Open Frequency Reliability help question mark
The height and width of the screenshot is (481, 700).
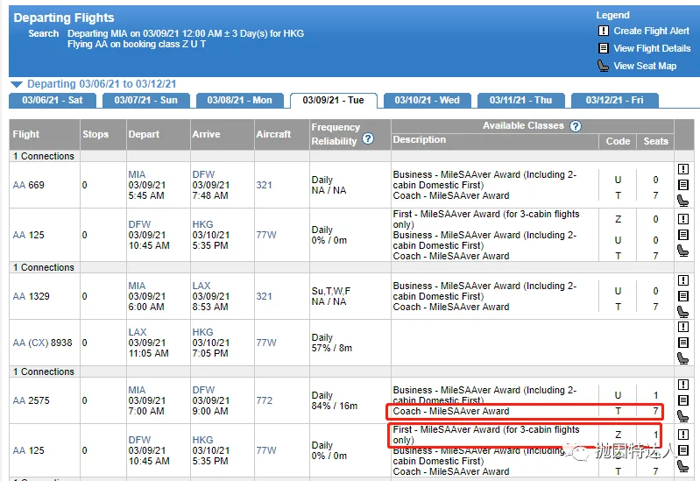coord(368,139)
